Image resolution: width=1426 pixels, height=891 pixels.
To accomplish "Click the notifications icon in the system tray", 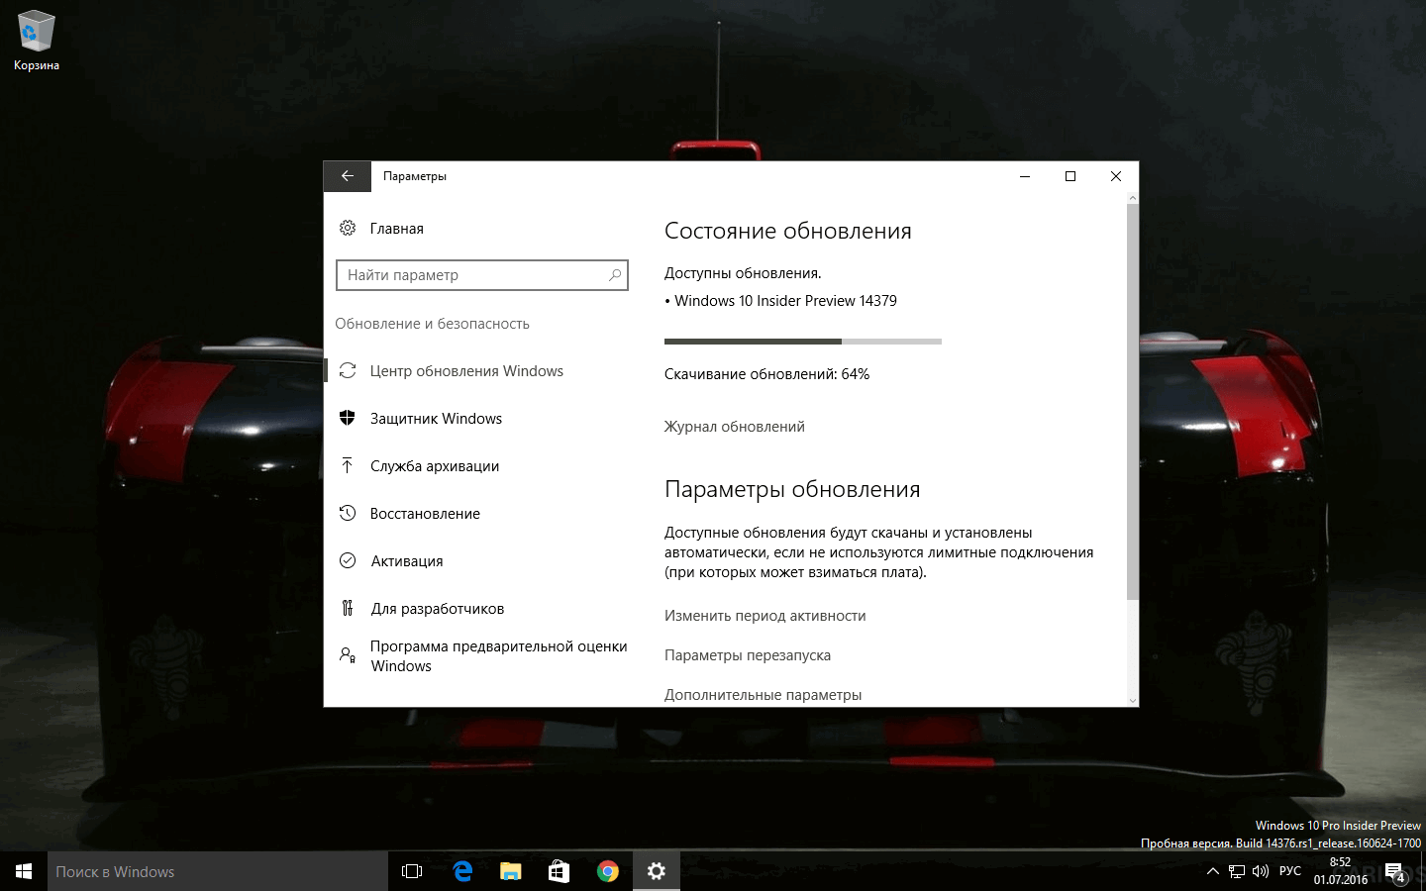I will (x=1395, y=871).
